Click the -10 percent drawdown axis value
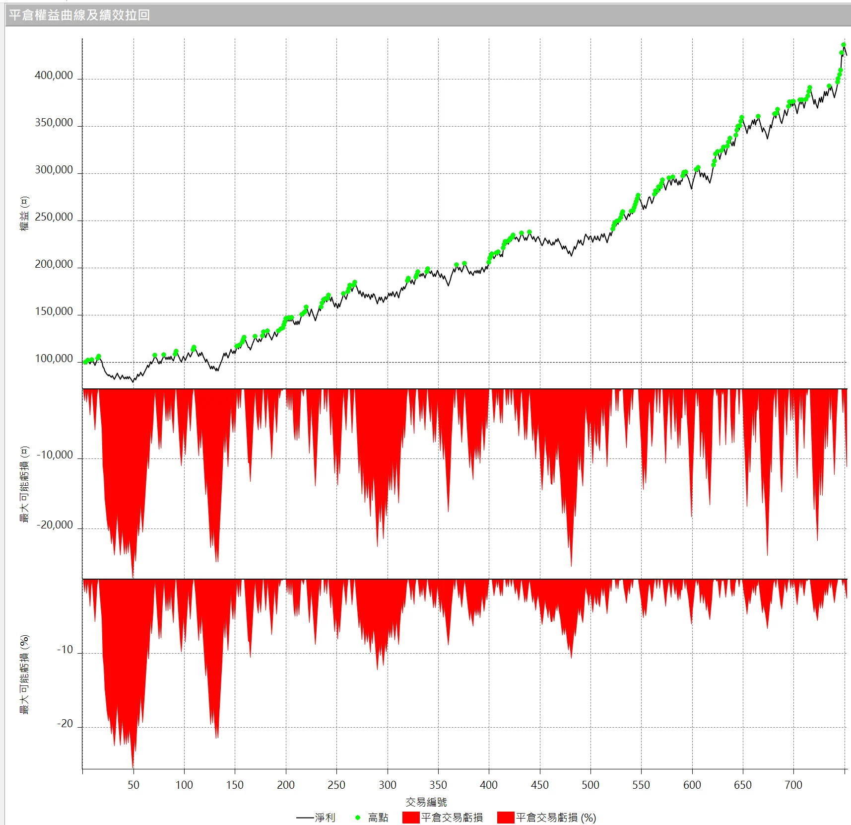 (x=65, y=650)
